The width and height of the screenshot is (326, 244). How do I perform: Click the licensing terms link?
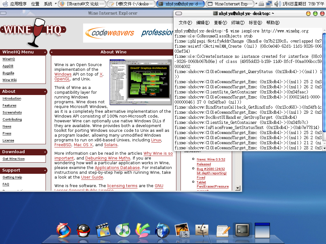[x=122, y=186]
